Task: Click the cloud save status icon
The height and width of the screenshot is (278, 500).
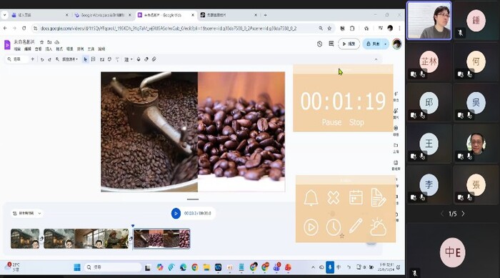Action: 57,42
